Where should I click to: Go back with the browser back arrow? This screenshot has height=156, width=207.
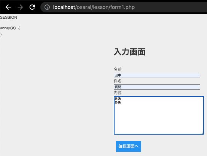8,7
